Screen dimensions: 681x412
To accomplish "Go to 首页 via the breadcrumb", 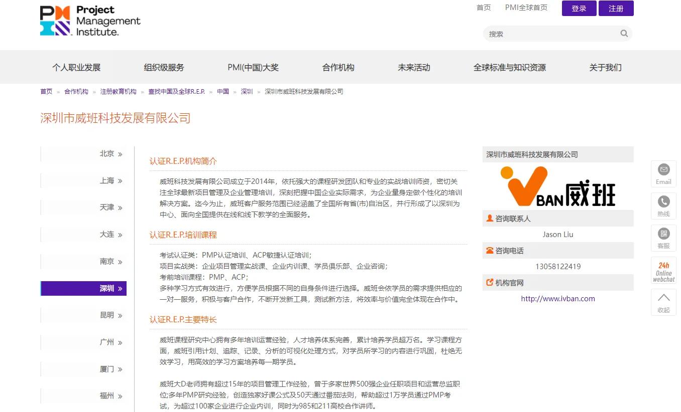I will (46, 91).
